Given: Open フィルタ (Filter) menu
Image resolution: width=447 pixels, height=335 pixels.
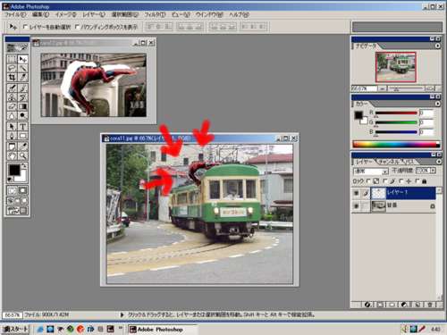Looking at the screenshot, I should [x=155, y=14].
